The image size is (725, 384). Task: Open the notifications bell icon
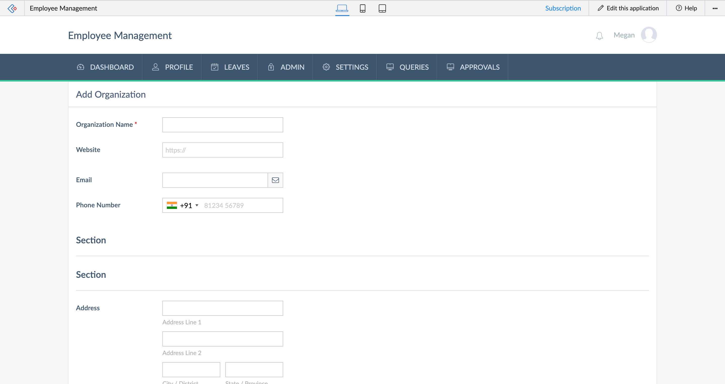click(x=599, y=36)
